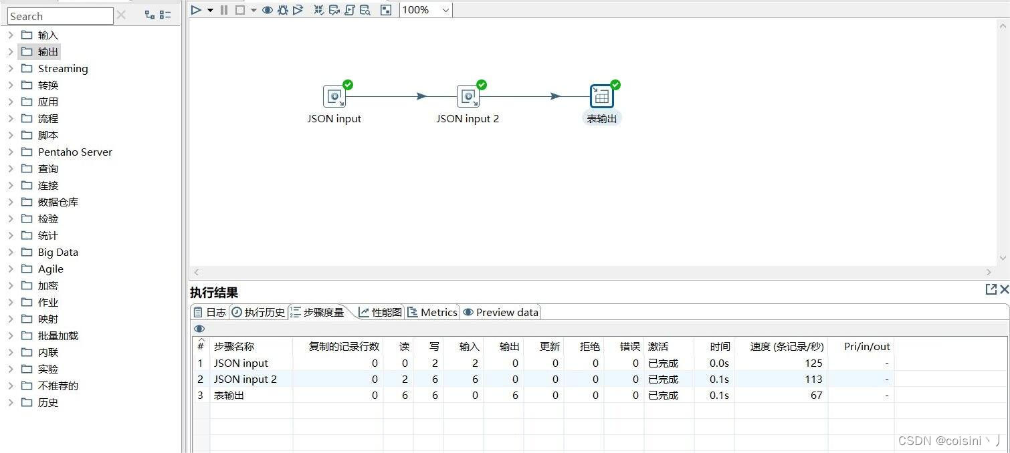Image resolution: width=1010 pixels, height=453 pixels.
Task: Open the zoom level dropdown
Action: 443,9
